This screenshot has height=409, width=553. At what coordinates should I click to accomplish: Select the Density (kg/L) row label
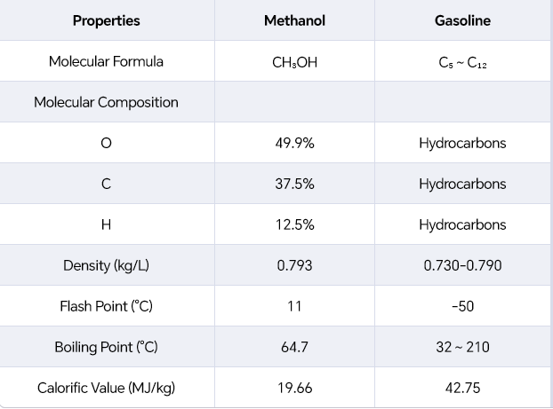(x=106, y=266)
